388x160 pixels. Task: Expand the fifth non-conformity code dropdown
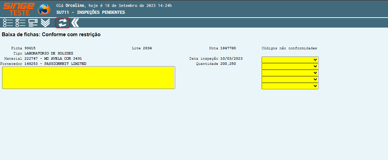coord(290,86)
